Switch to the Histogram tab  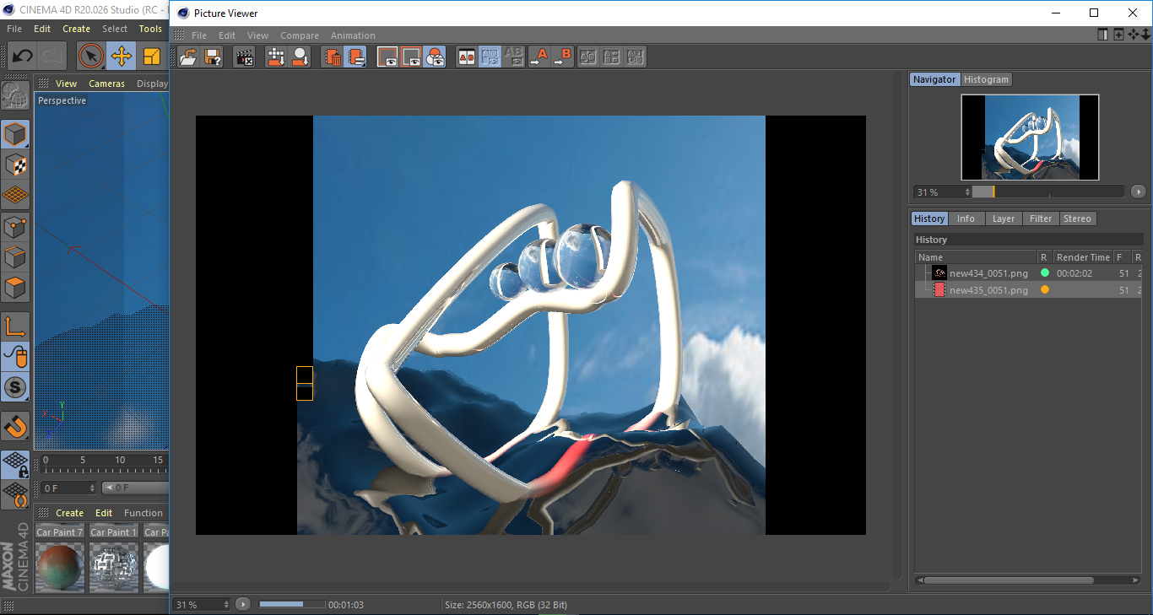[x=986, y=79]
